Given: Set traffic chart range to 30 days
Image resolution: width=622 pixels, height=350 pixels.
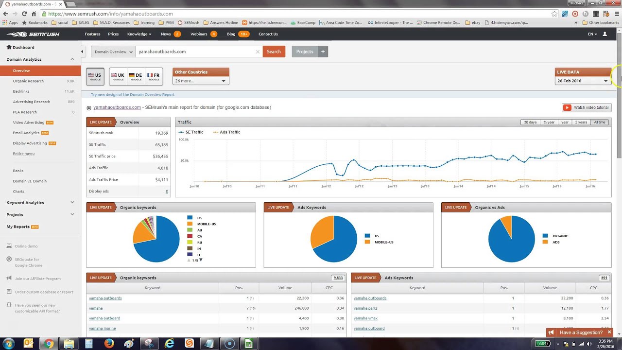Looking at the screenshot, I should coord(530,122).
